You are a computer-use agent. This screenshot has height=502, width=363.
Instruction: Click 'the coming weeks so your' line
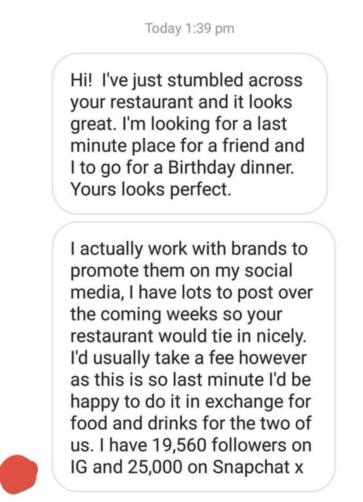[176, 314]
